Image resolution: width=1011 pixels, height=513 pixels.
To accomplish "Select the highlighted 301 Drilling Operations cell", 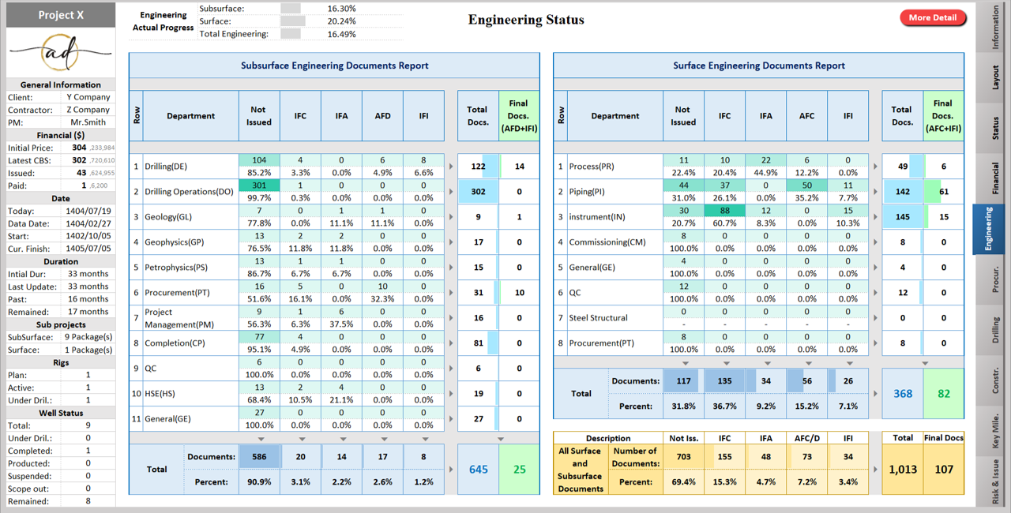I will click(x=259, y=185).
